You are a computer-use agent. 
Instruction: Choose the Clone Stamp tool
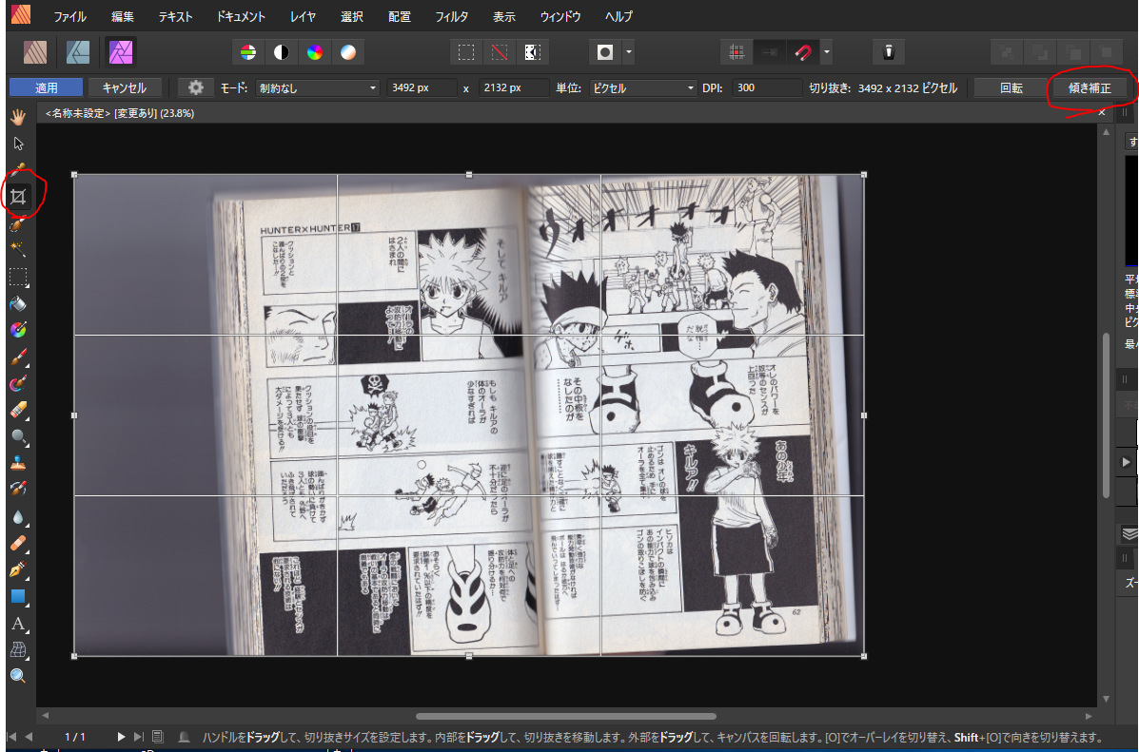coord(18,463)
